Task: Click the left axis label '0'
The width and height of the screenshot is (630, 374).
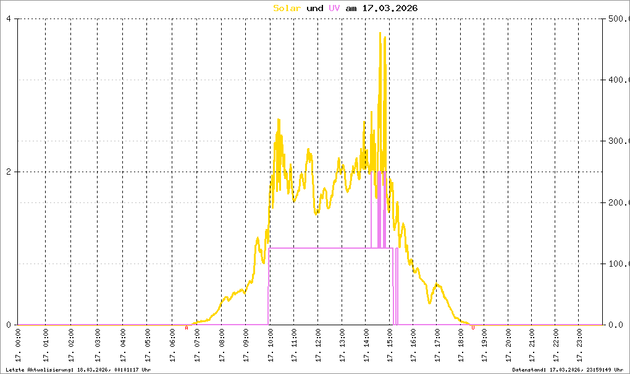Action: (x=9, y=325)
